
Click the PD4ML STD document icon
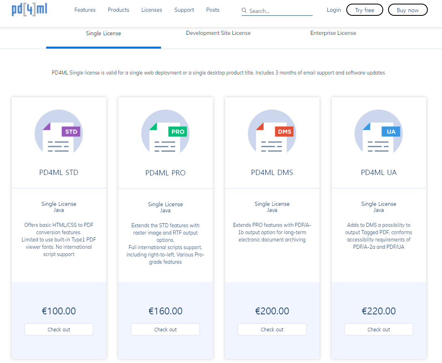point(59,132)
